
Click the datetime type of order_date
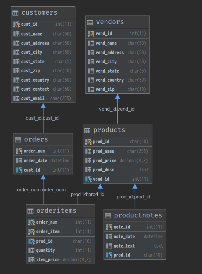point(60,161)
